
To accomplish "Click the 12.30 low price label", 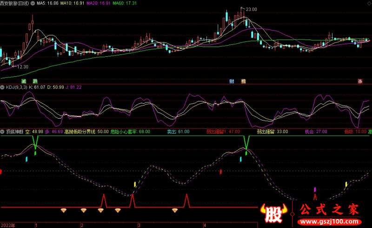I will coord(22,67).
